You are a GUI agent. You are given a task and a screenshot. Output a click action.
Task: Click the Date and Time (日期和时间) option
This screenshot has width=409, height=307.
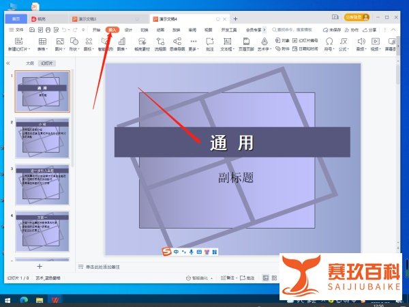pyautogui.click(x=305, y=48)
